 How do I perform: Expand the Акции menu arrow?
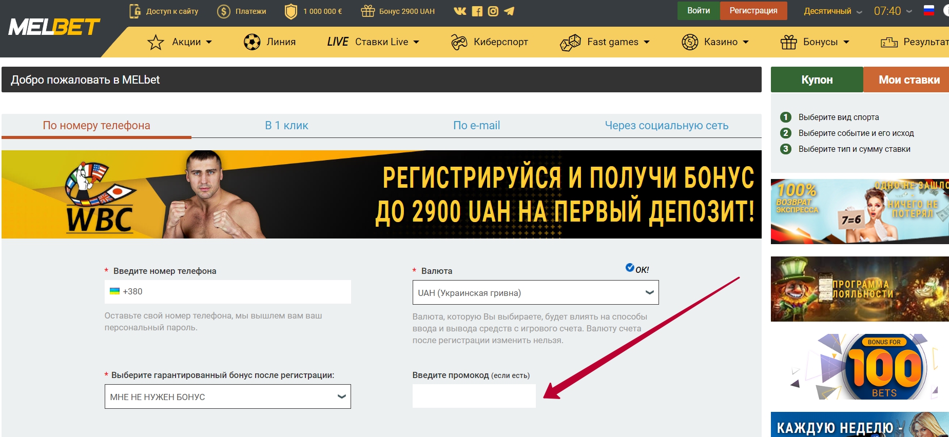tap(209, 42)
